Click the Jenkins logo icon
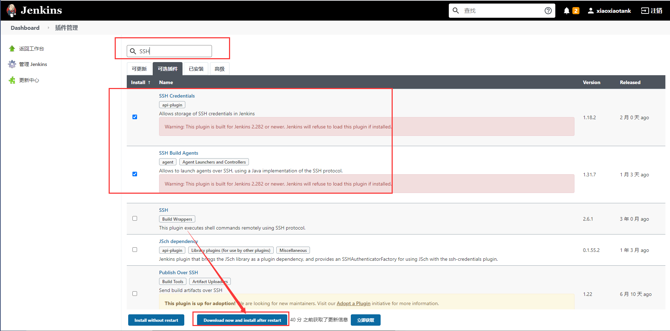 (x=11, y=10)
